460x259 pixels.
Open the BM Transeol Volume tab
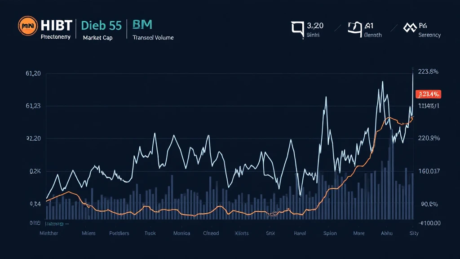[153, 30]
